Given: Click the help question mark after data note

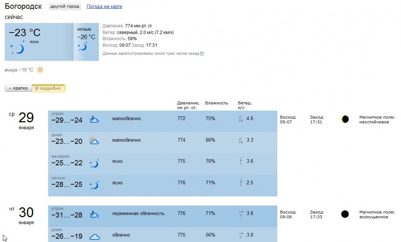Looking at the screenshot, I should tap(202, 53).
